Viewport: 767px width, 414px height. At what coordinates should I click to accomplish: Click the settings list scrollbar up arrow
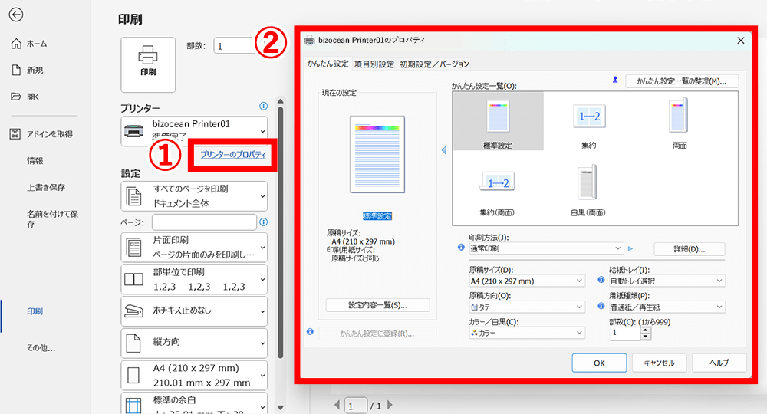[x=280, y=101]
